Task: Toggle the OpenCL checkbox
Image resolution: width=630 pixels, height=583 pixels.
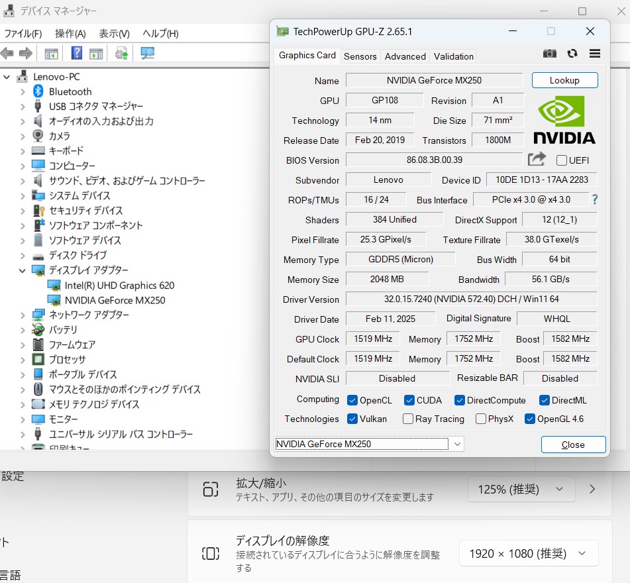Action: coord(352,400)
